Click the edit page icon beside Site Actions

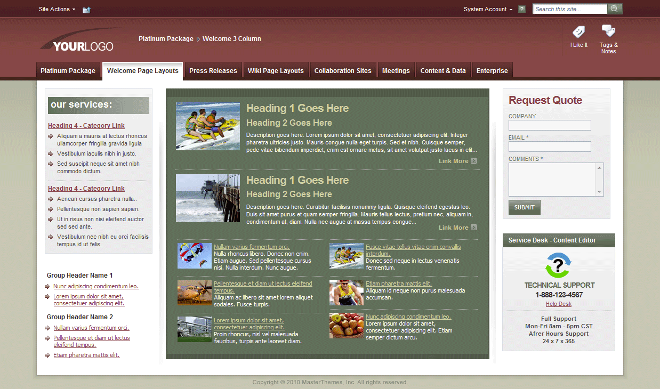click(x=86, y=9)
